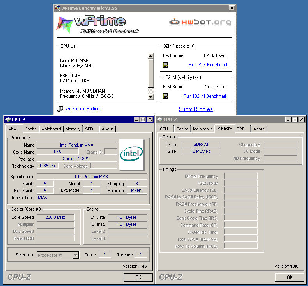Click the CPU List scrollbar thumb
This screenshot has width=308, height=286.
point(150,73)
